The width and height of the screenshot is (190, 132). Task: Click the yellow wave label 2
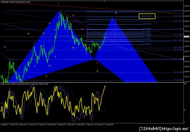[116, 13]
